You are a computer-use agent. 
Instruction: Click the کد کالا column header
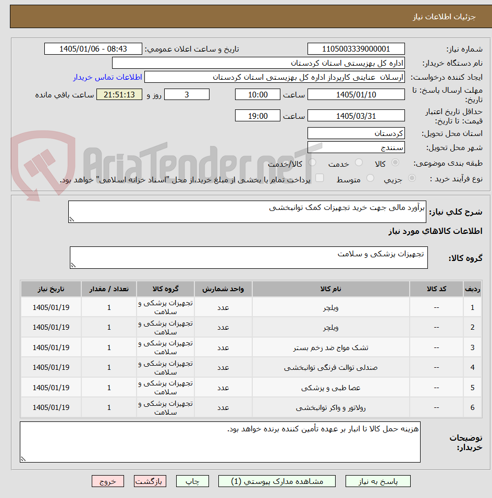[x=436, y=289]
